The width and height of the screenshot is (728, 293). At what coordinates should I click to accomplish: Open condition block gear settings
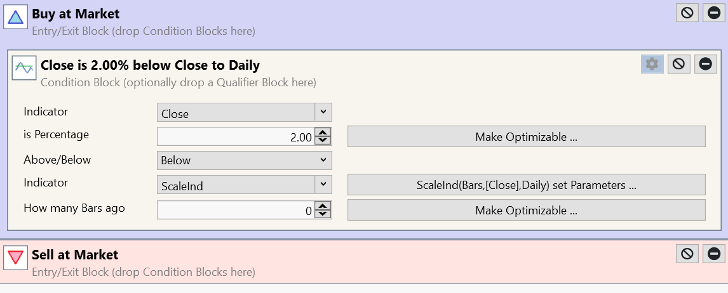pyautogui.click(x=652, y=63)
